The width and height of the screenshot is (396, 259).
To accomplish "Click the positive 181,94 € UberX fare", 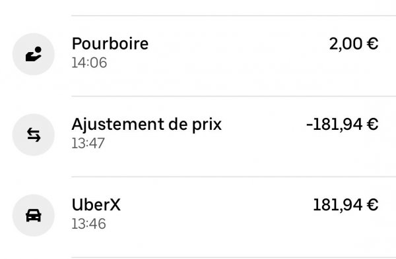I will [x=346, y=205].
